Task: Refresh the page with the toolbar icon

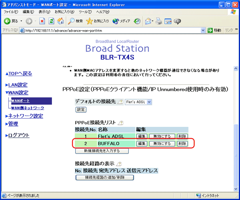Action: tap(51, 21)
